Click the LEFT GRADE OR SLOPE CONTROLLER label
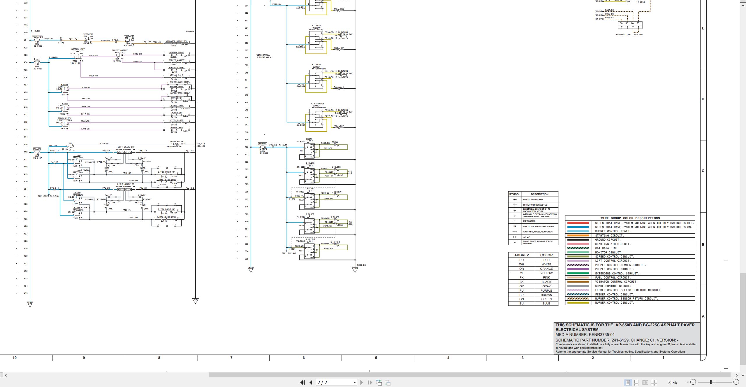Screen dimensions: 746x387 pos(126,148)
